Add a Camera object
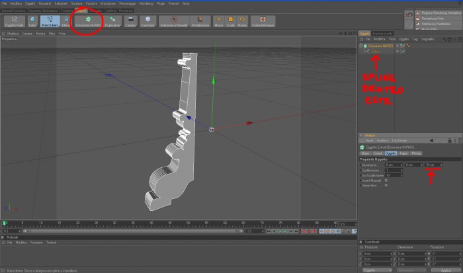Screen dimensions: 463x273 tap(130, 21)
